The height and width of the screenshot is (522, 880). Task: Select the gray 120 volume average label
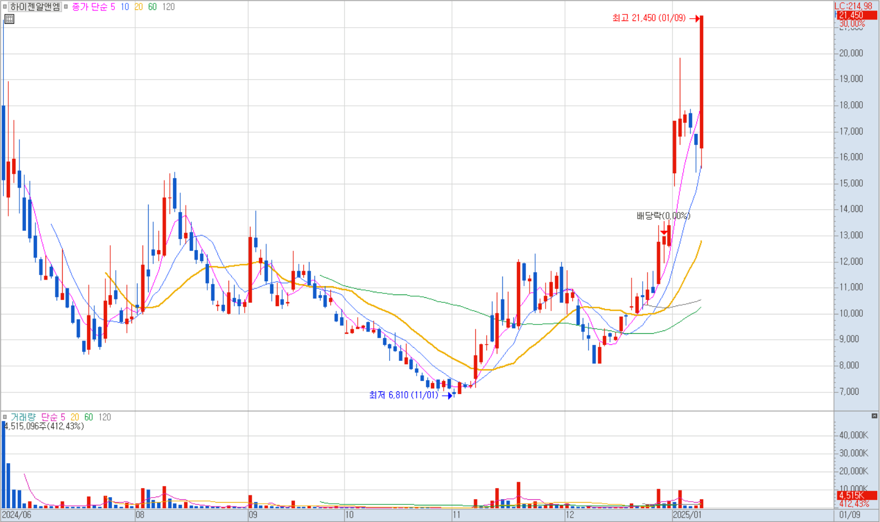[x=105, y=417]
